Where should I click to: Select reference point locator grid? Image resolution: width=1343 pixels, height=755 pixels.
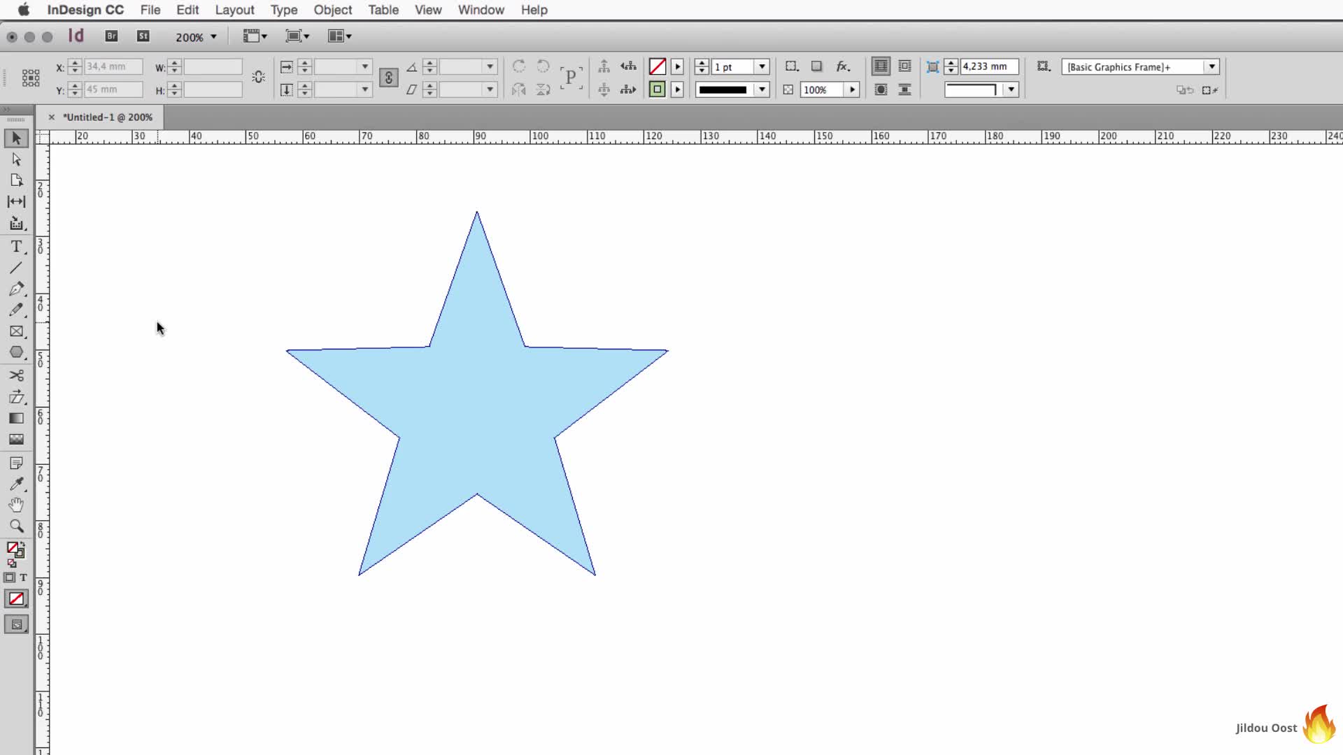(30, 78)
